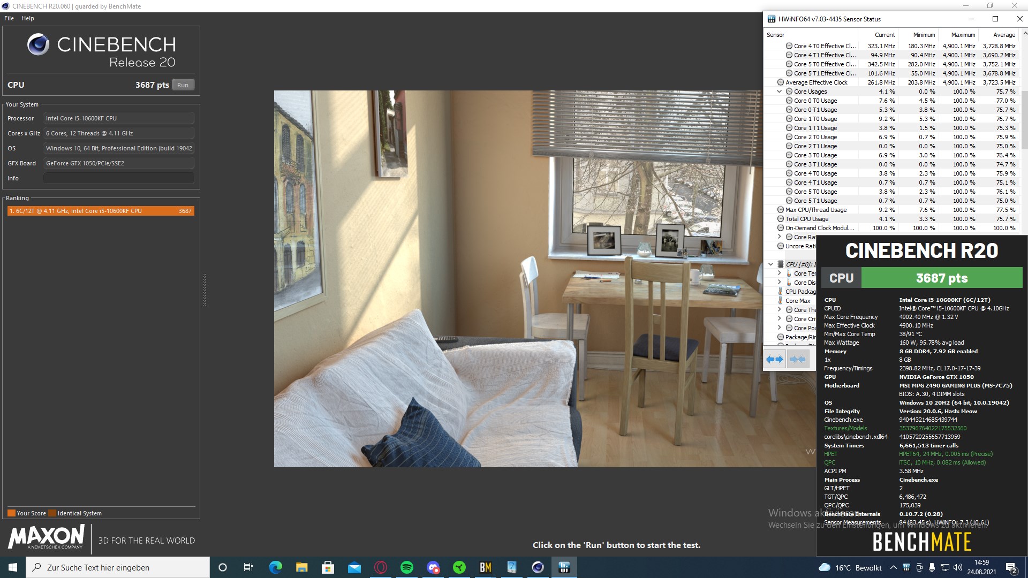The image size is (1028, 578).
Task: Select Max CPU/Thread Usage row
Action: (x=891, y=210)
